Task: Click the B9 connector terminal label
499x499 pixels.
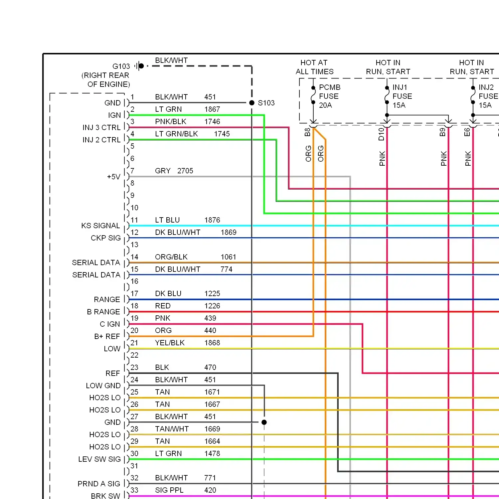Action: click(x=442, y=132)
